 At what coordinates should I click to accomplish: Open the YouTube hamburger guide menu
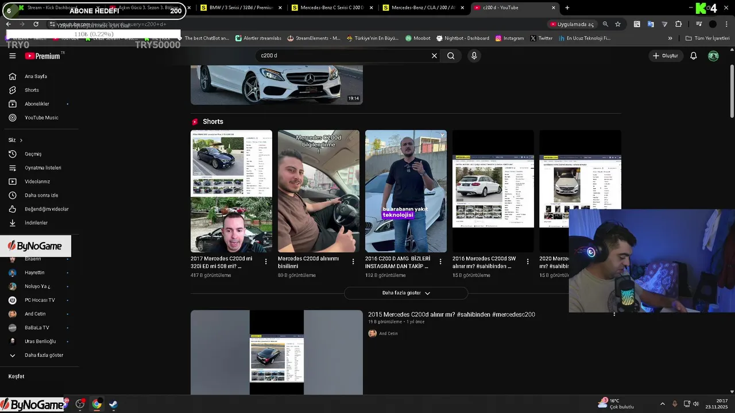13,56
